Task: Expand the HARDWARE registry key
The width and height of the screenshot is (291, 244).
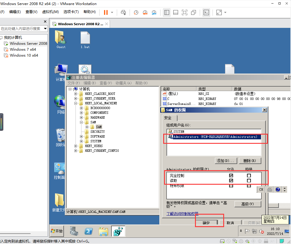Action: click(x=81, y=118)
